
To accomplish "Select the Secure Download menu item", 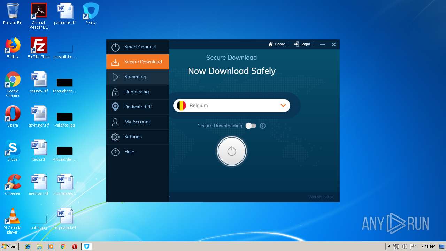I will pos(138,62).
